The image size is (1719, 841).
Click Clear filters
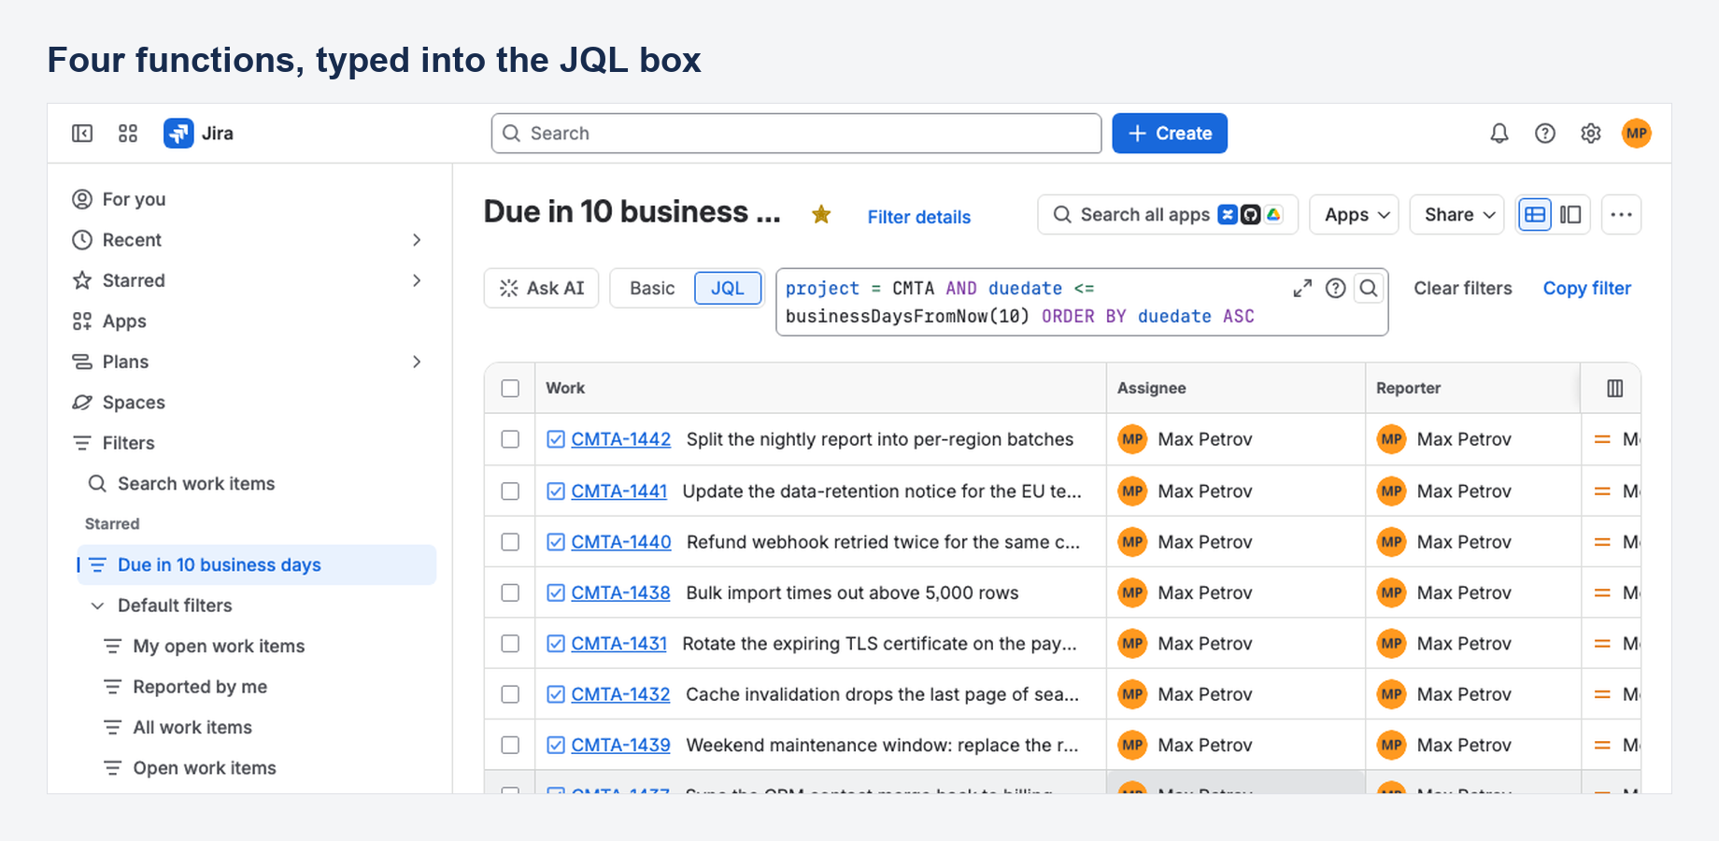coord(1463,289)
